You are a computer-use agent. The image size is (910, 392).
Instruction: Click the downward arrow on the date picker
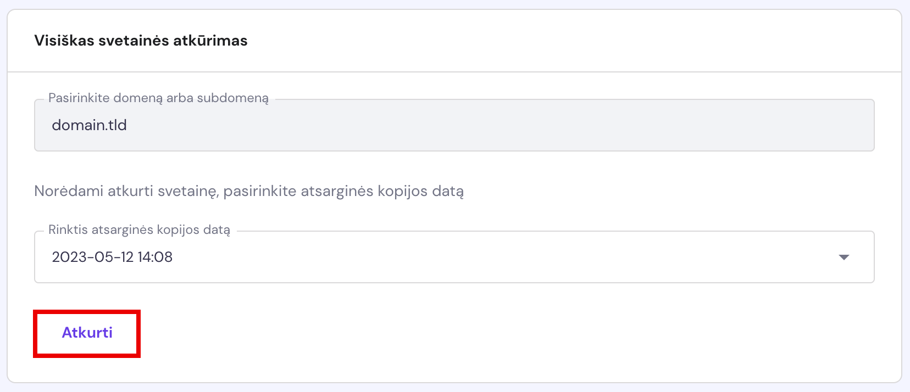pos(845,257)
